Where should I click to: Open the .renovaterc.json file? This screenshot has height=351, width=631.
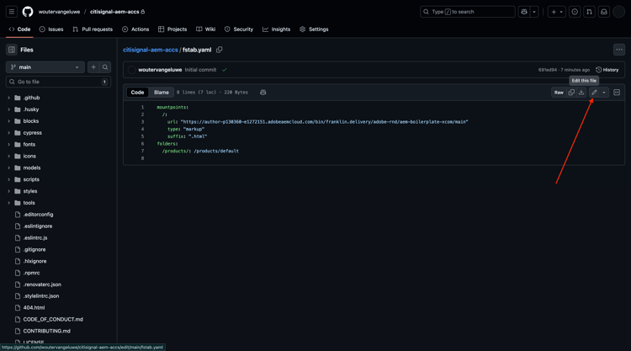(x=42, y=285)
